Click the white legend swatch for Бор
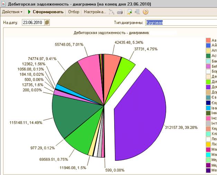Viewport: 217px width, 175px height. point(208,71)
